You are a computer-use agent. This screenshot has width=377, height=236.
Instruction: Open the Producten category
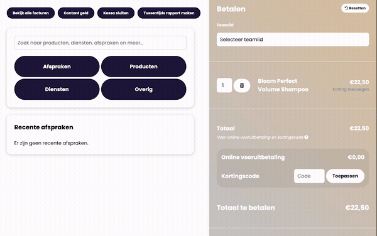[144, 67]
